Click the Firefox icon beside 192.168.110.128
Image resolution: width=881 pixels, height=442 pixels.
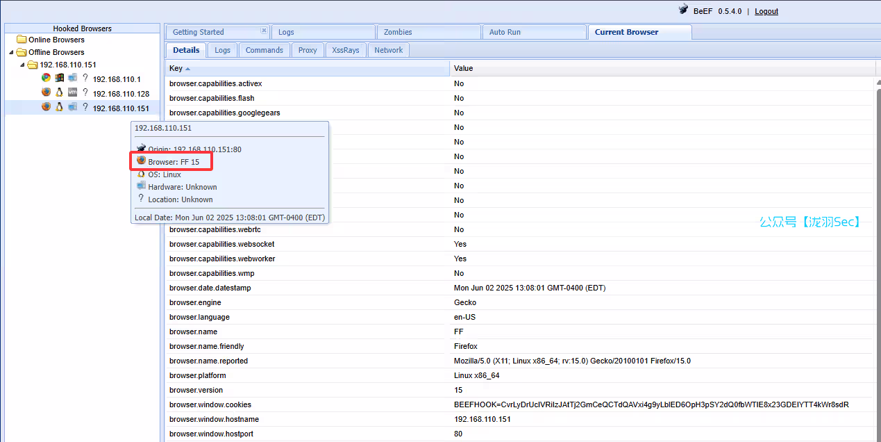click(x=46, y=92)
